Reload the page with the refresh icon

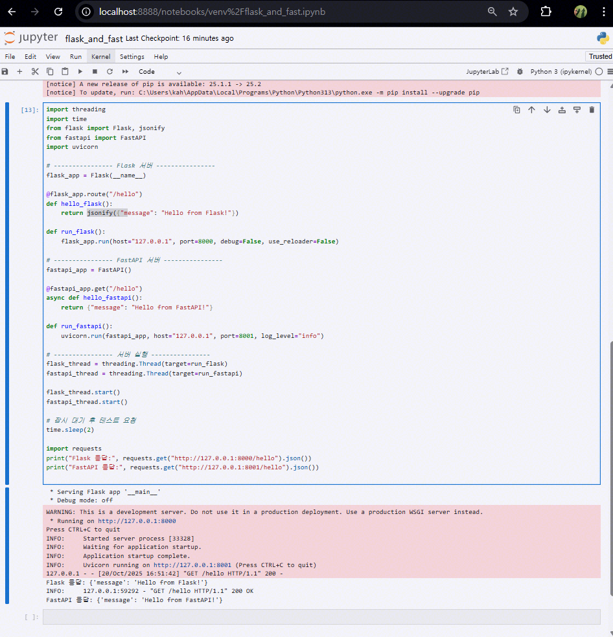[x=58, y=12]
